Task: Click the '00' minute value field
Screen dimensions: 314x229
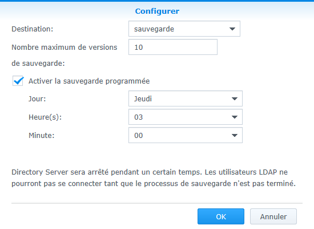Action: pyautogui.click(x=186, y=135)
